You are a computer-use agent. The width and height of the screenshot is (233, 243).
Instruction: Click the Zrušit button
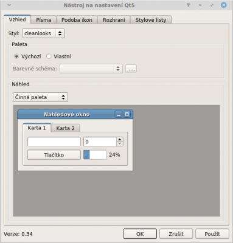176,234
